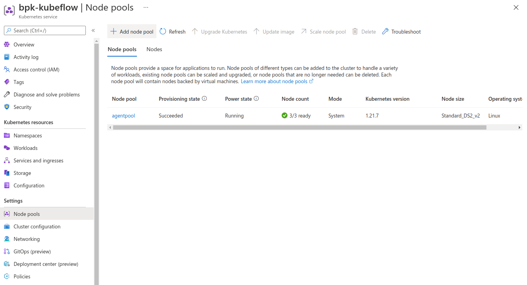
Task: Click Scale node pool
Action: pos(323,32)
